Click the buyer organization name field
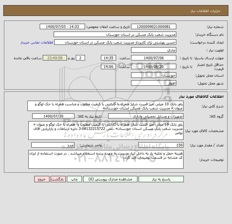Image resolution: width=232 pixels, height=224 pixels. [115, 34]
